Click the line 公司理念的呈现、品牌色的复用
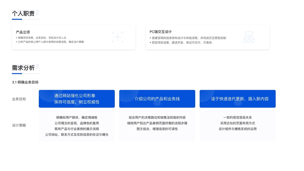The image size is (304, 171). point(77,123)
